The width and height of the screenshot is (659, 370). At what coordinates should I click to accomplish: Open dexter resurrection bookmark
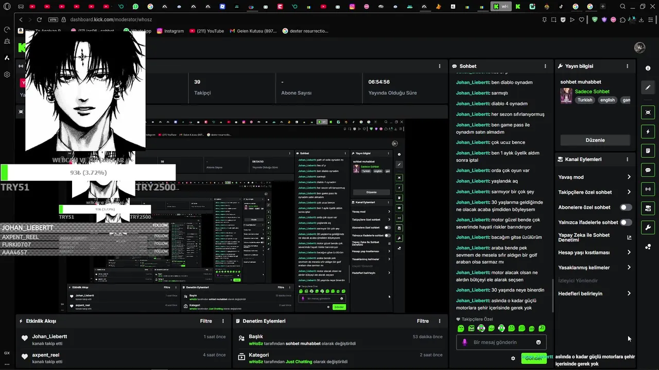(305, 31)
